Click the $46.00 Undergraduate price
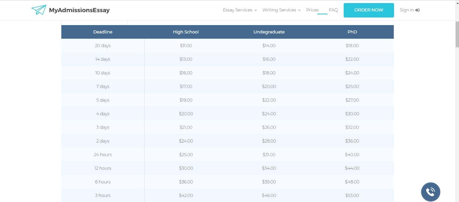This screenshot has height=202, width=459. (269, 195)
